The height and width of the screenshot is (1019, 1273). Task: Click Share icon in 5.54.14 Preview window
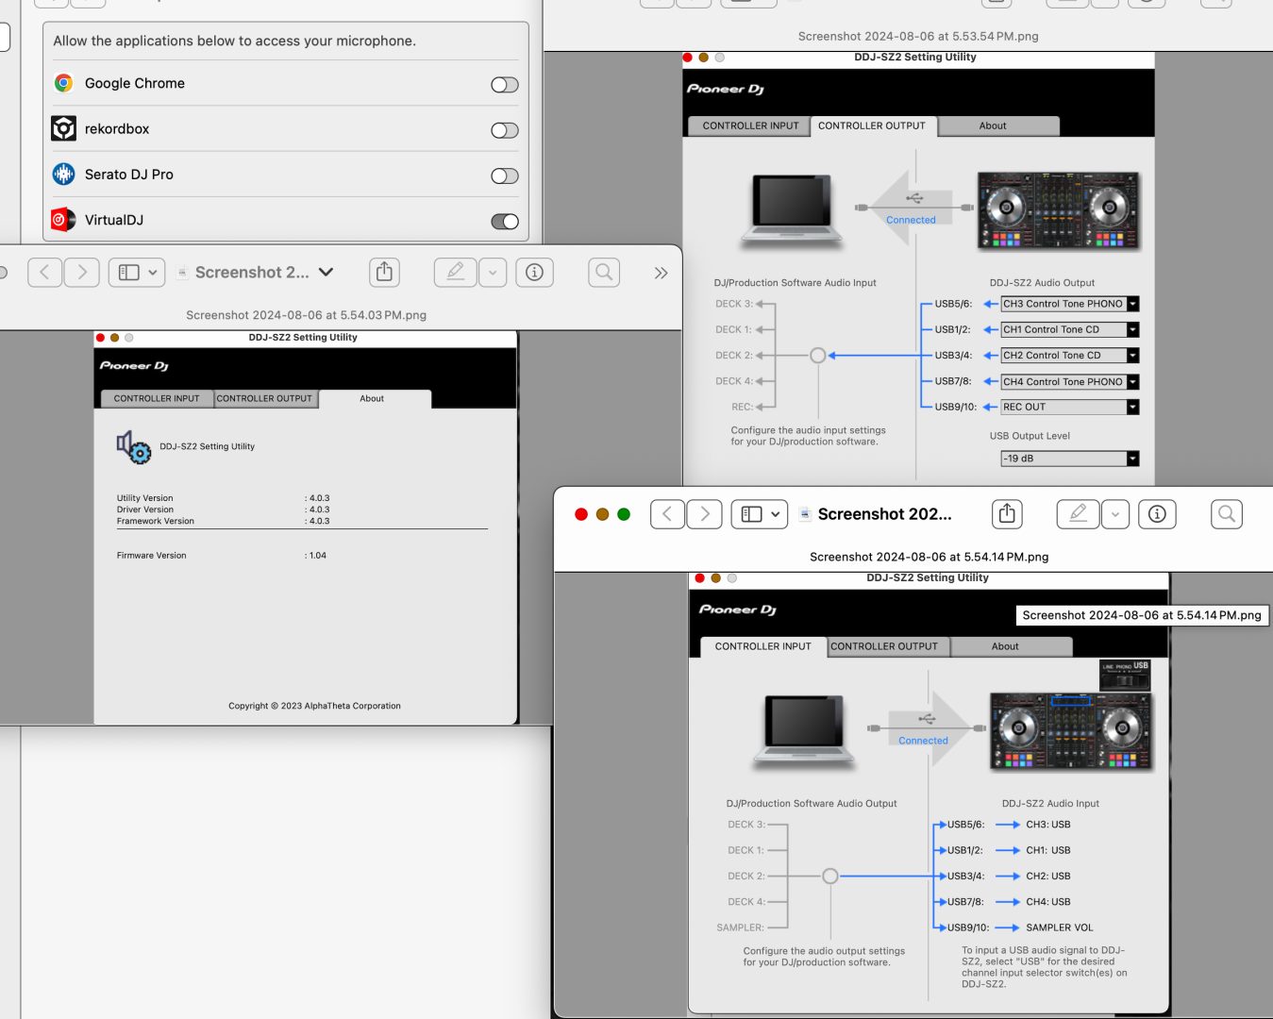pos(1007,513)
